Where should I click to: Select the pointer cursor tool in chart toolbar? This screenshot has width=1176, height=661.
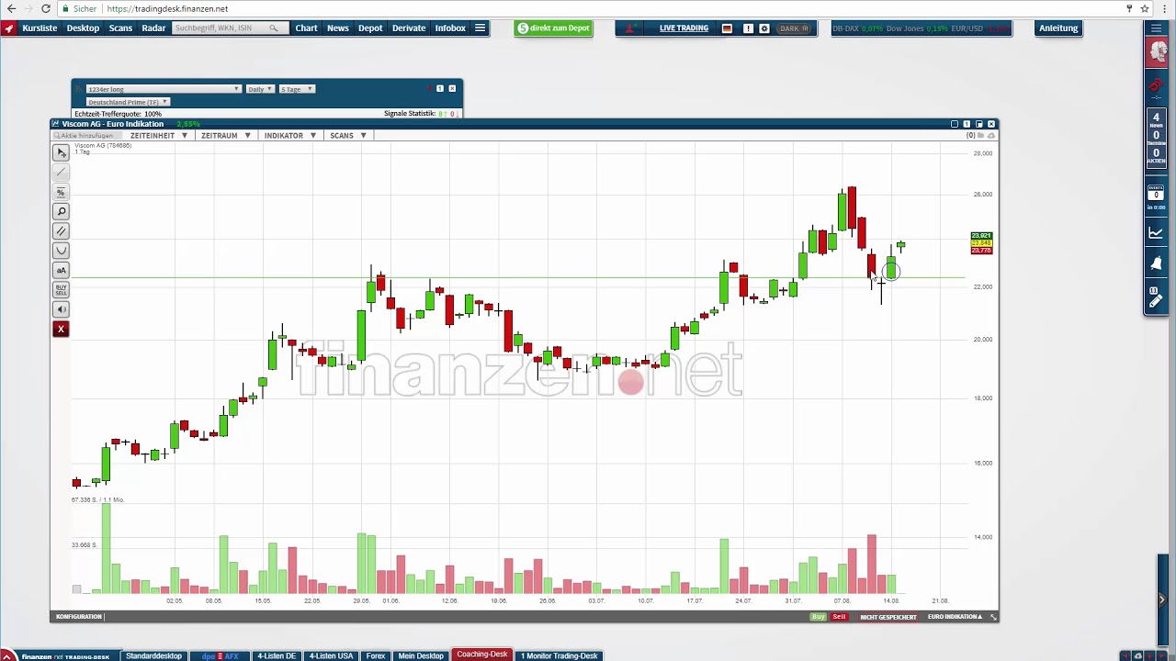point(61,153)
